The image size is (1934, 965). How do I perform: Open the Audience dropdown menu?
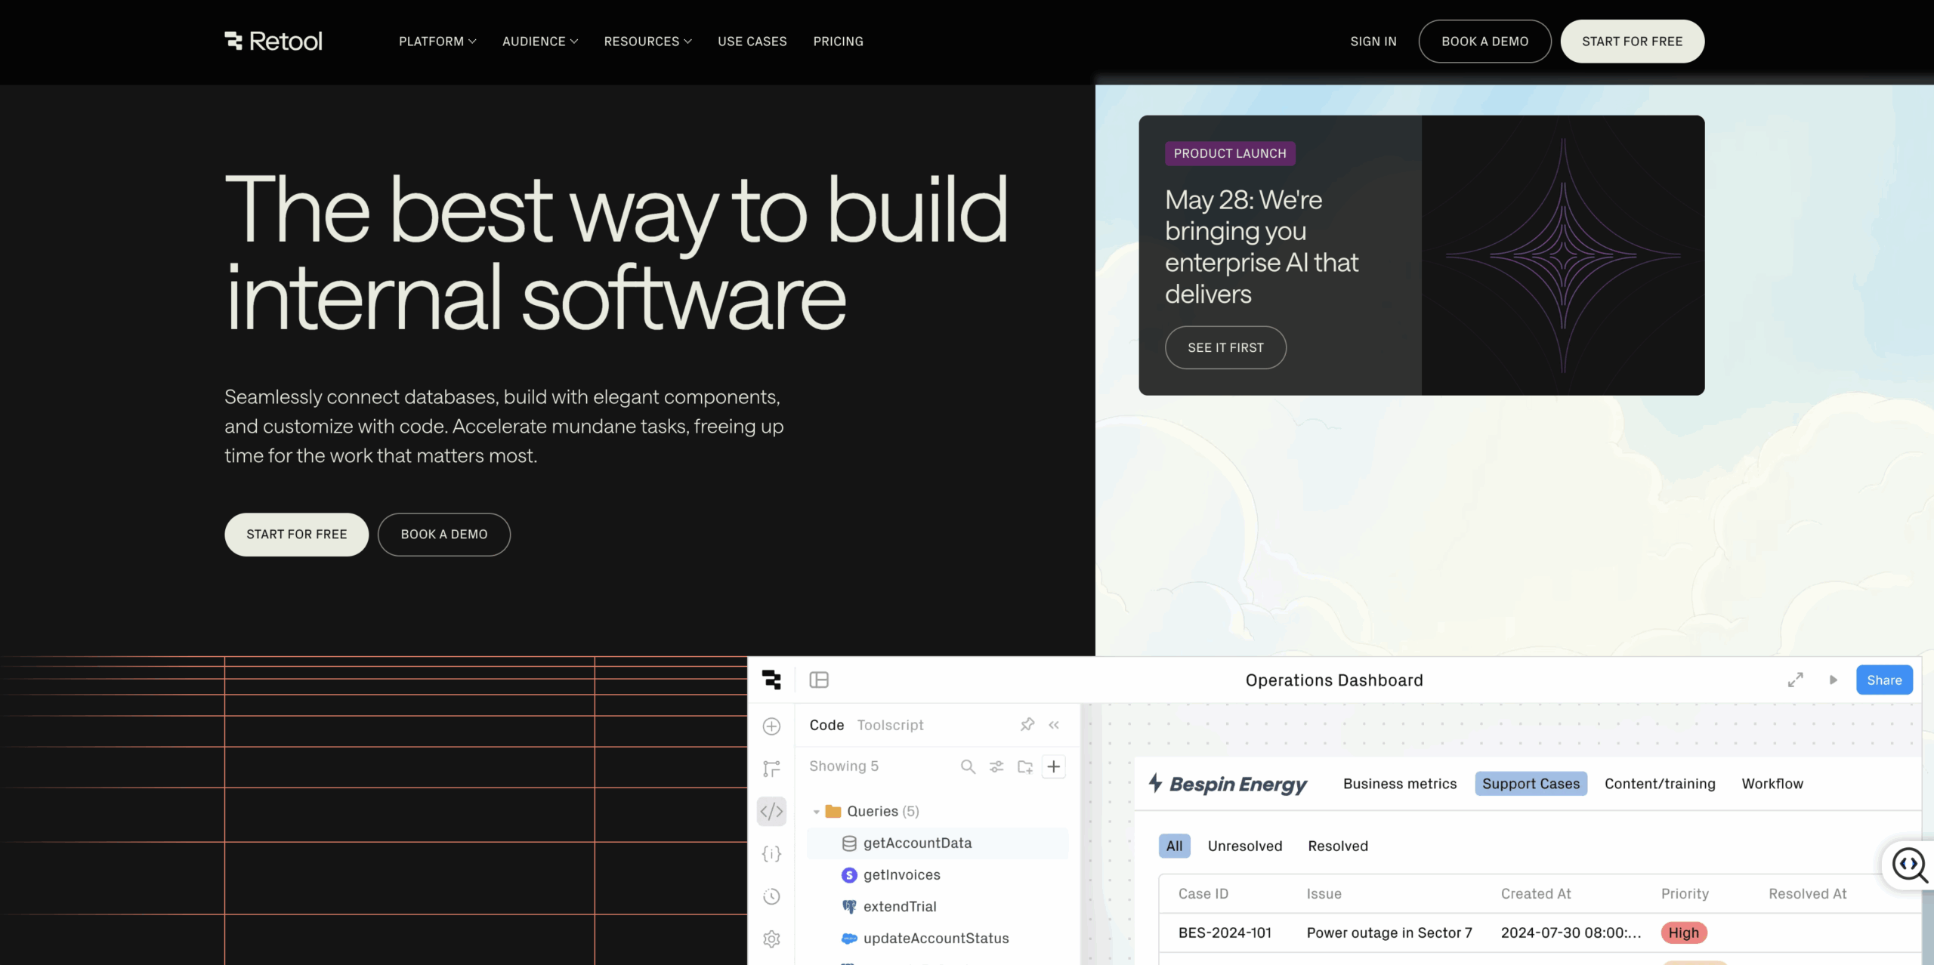(540, 42)
